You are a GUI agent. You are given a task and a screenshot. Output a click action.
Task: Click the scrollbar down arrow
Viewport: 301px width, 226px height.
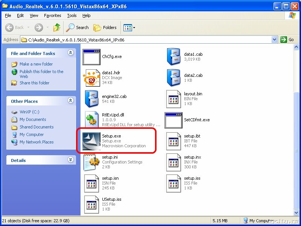pos(296,212)
